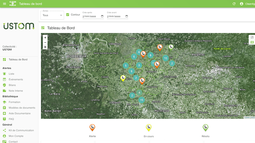Open the hamburger navigation menu
255x143 pixels.
(x=4, y=4)
